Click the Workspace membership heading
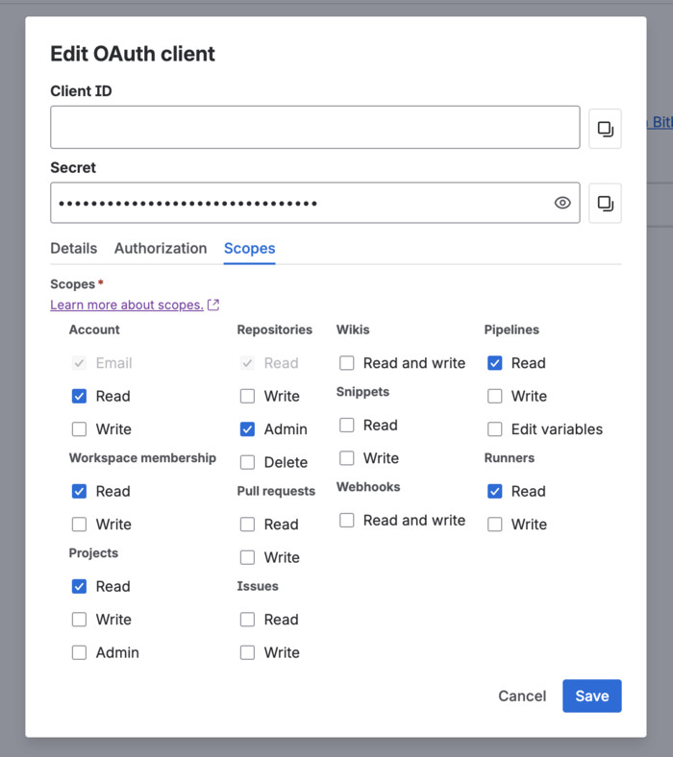 pos(142,457)
